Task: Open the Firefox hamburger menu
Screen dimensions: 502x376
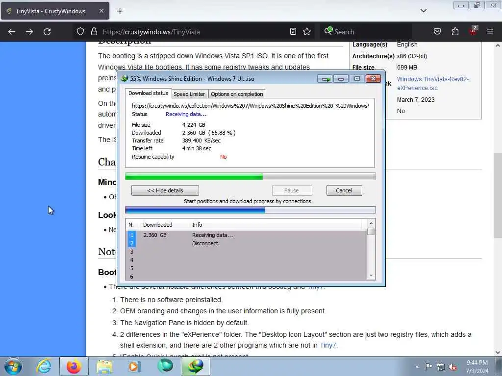Action: [x=490, y=31]
